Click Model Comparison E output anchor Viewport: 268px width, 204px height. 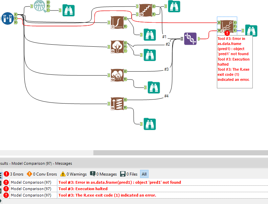(235, 22)
